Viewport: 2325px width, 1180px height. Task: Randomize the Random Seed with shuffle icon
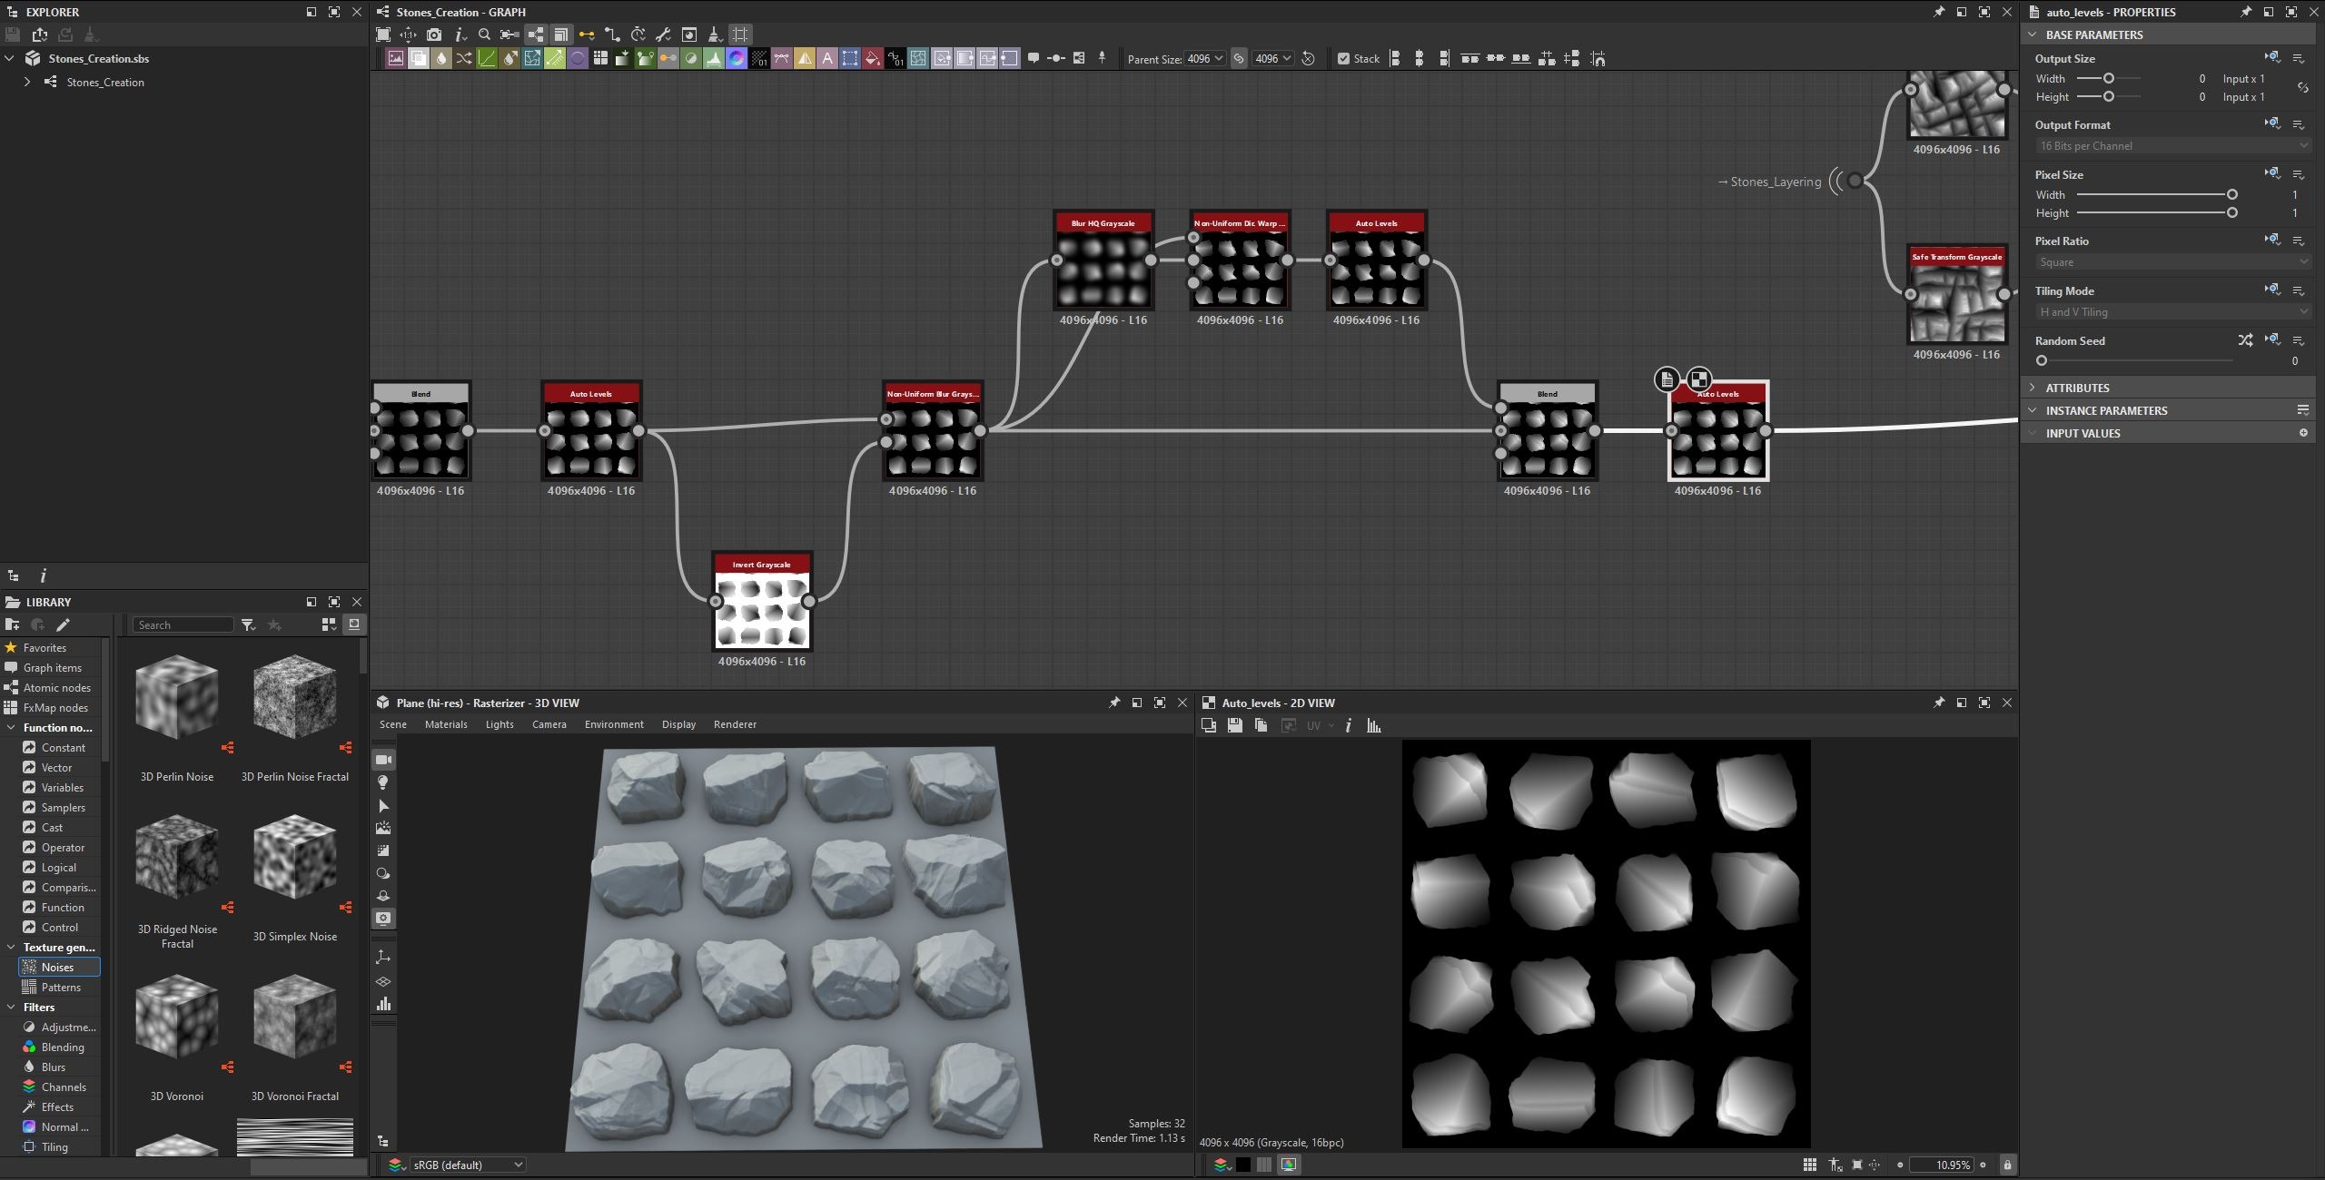[x=2245, y=340]
